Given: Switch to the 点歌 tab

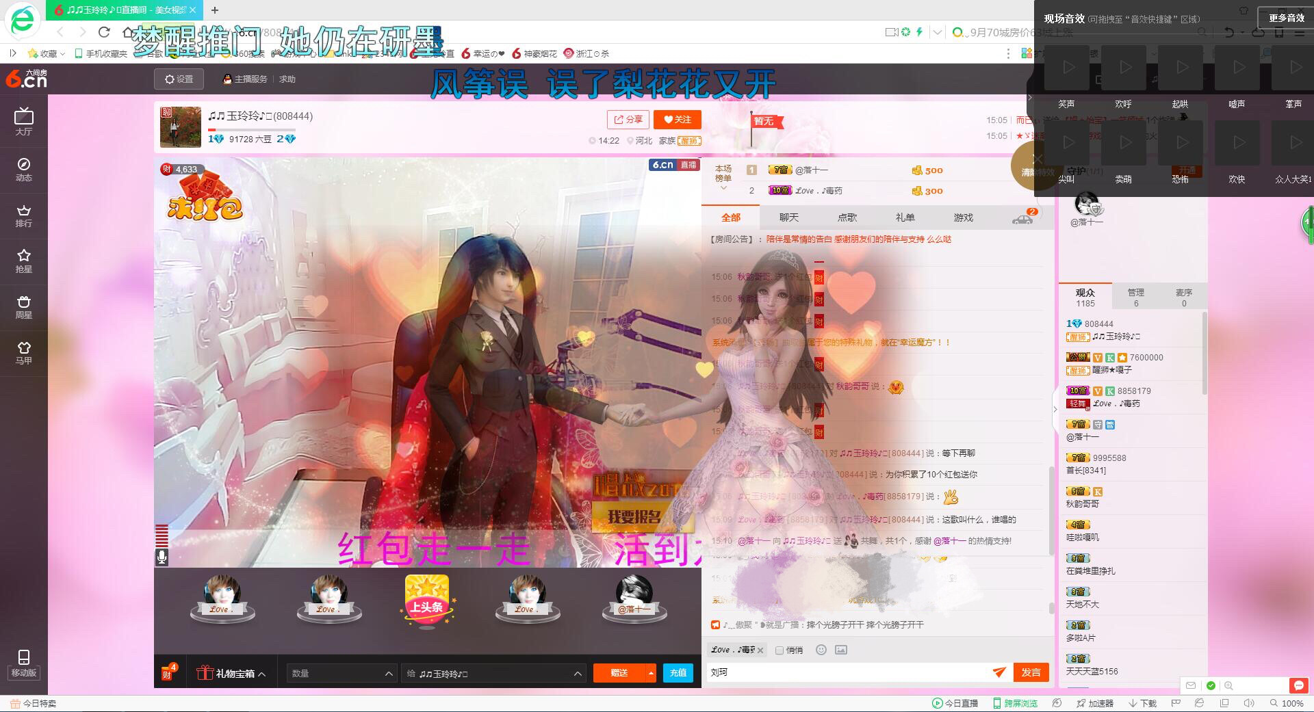Looking at the screenshot, I should (847, 217).
